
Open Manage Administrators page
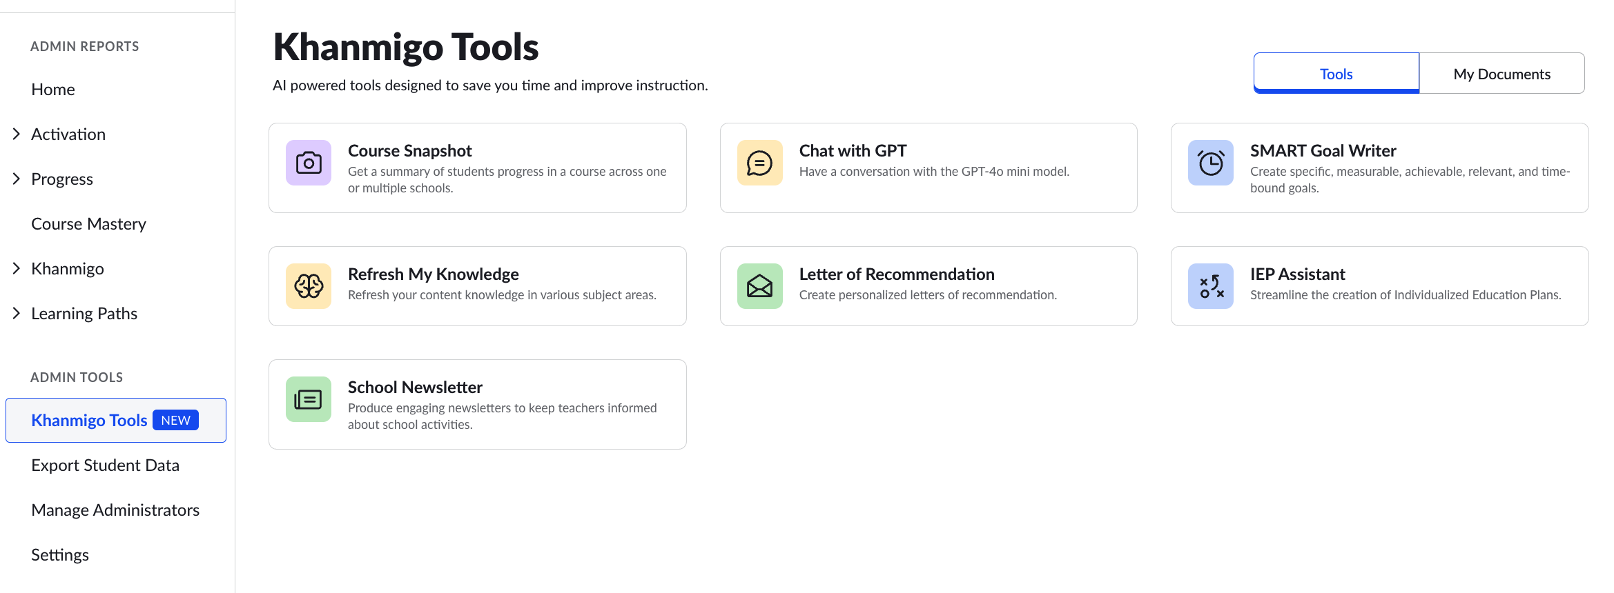115,510
